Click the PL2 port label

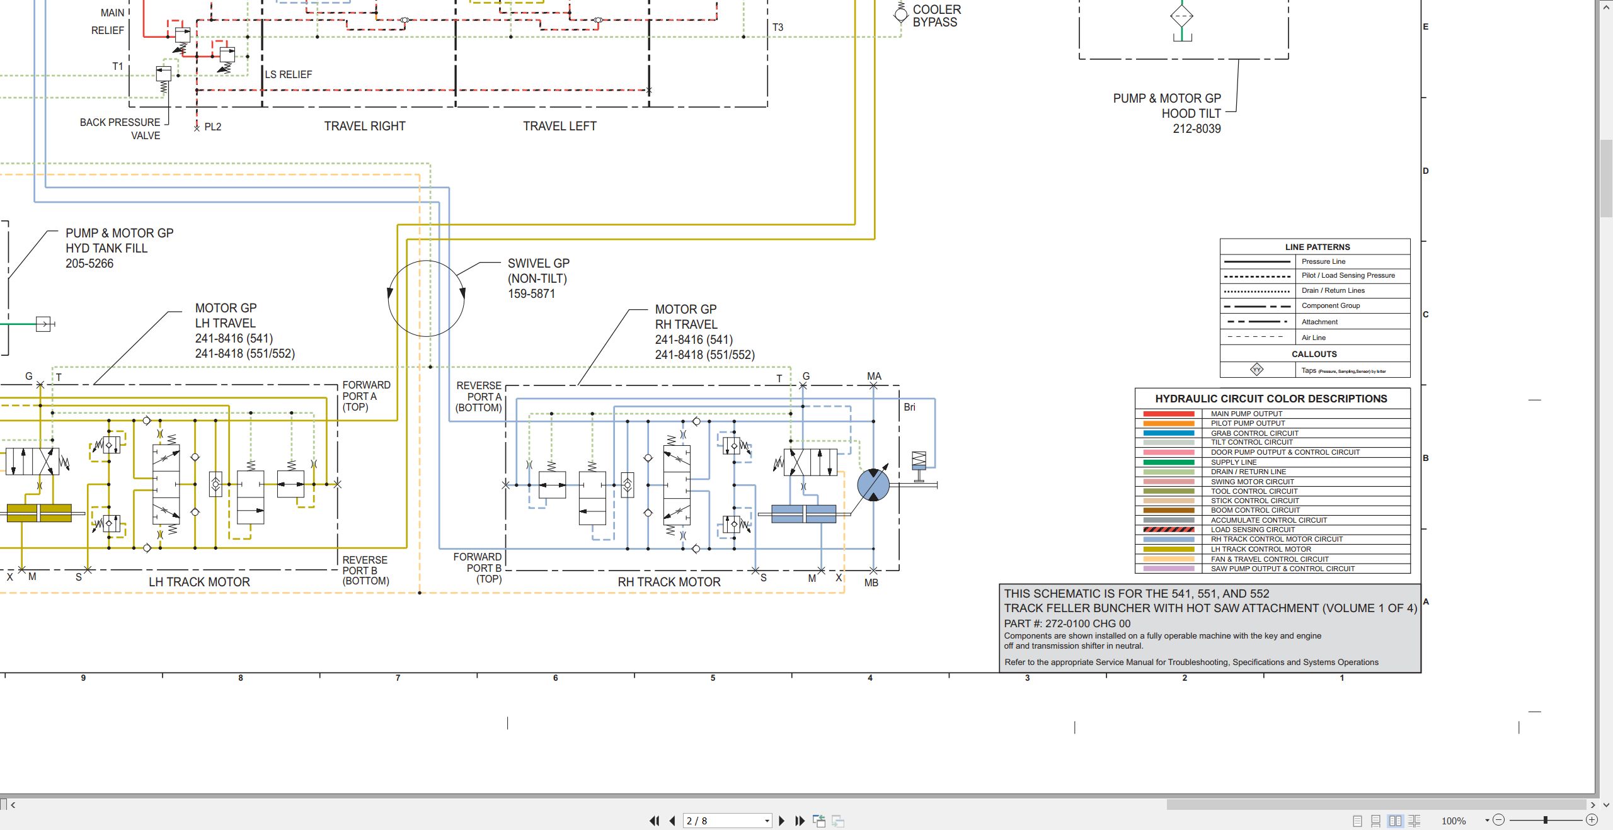(x=213, y=127)
